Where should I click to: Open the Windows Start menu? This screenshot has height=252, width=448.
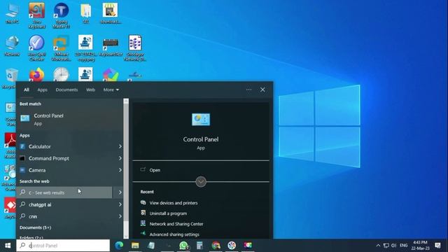click(8, 246)
